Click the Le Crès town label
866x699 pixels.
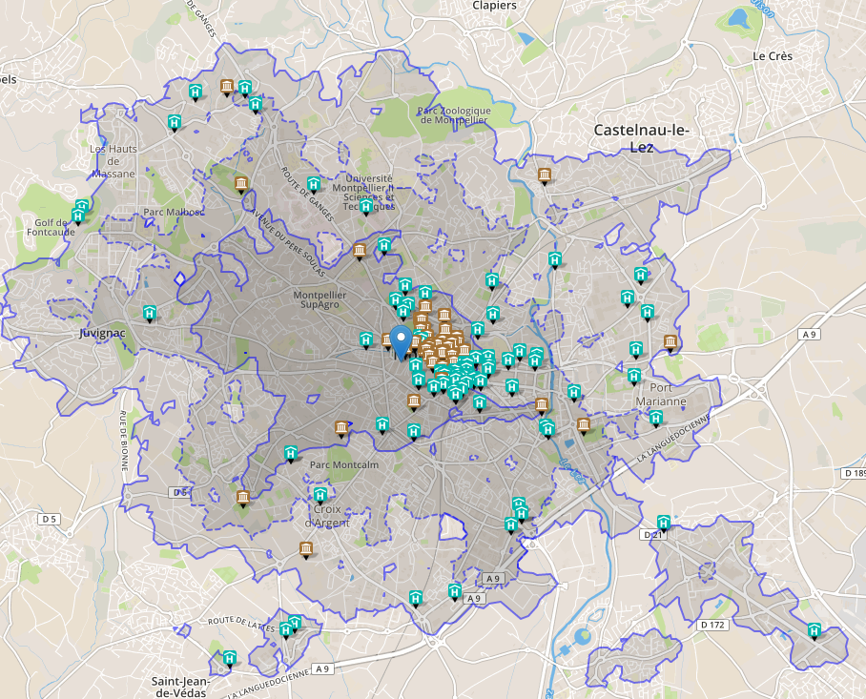coord(772,56)
